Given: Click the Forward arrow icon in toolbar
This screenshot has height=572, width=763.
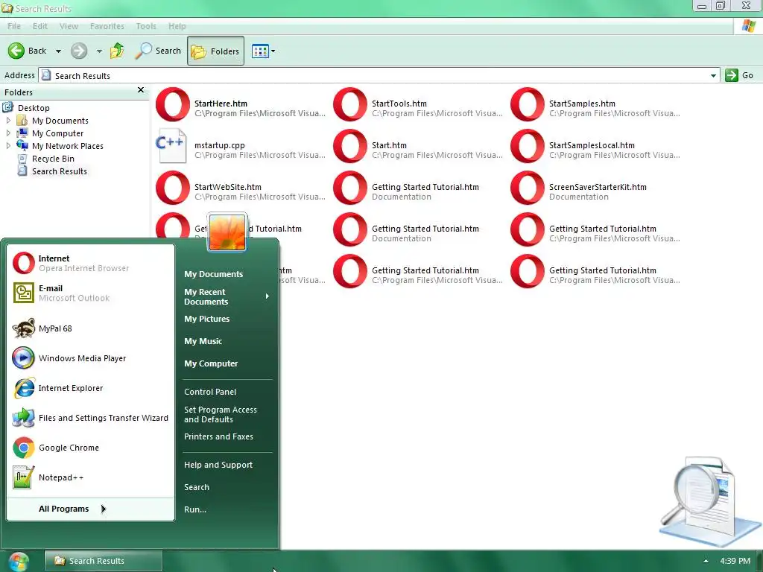Looking at the screenshot, I should (x=79, y=51).
